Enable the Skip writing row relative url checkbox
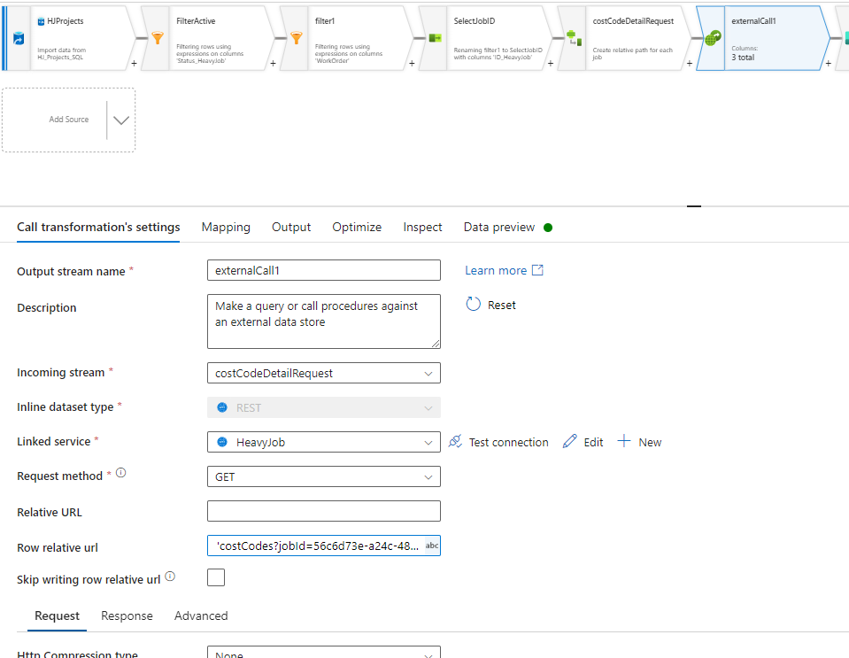849x658 pixels. (x=215, y=577)
